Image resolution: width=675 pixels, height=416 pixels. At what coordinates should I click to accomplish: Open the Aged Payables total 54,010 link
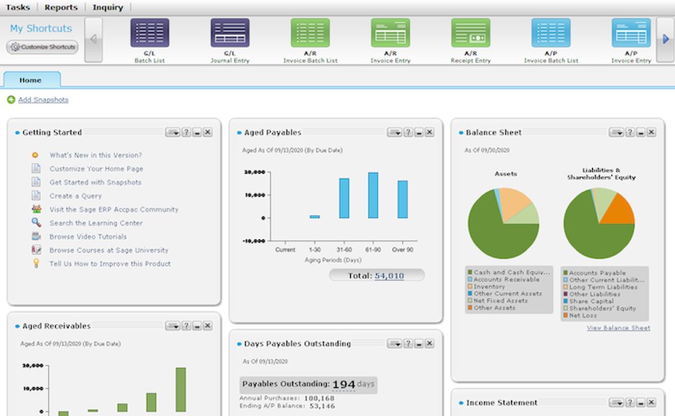389,276
